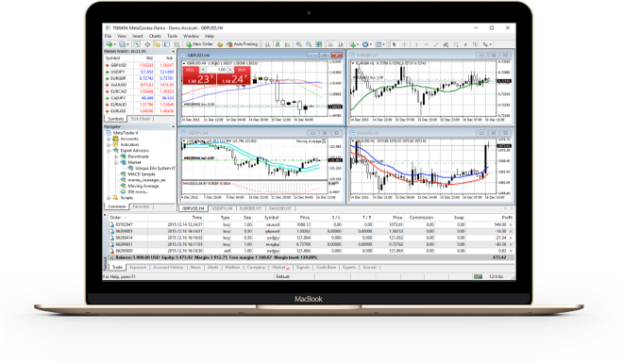The image size is (623, 362).
Task: Select the Text Label tool
Action: (x=475, y=44)
